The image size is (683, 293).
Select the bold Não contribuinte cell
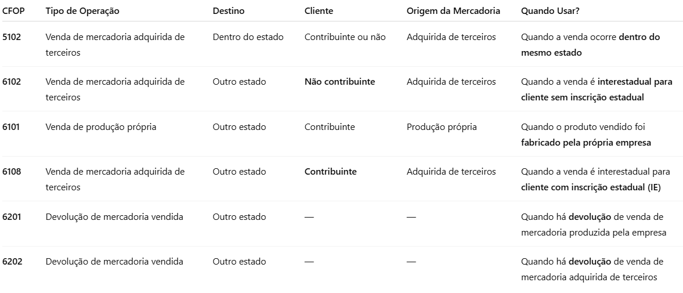(x=339, y=82)
